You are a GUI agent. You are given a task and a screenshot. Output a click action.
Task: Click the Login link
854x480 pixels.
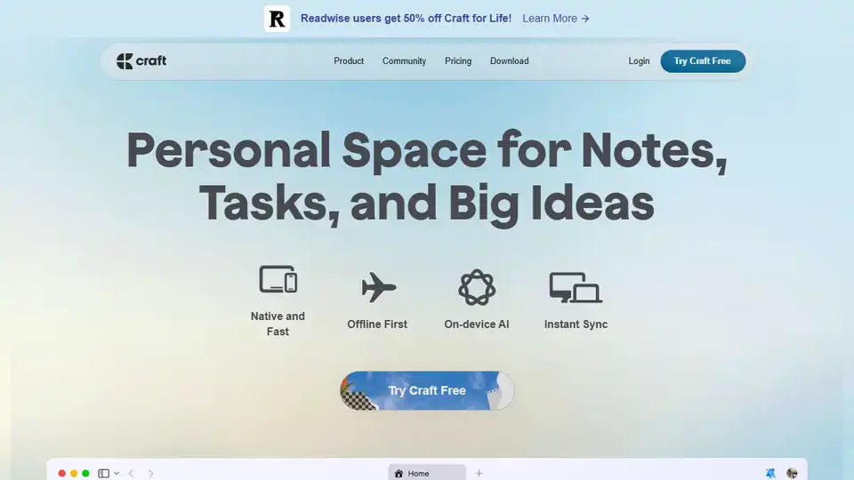pyautogui.click(x=639, y=61)
